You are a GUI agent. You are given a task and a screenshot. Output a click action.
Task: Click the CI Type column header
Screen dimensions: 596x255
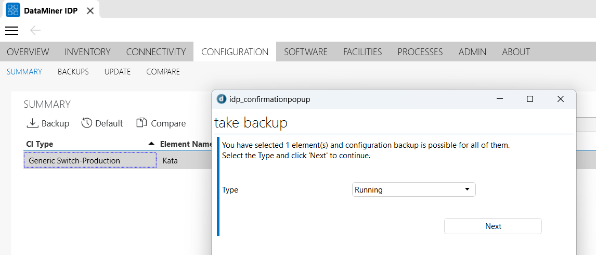pos(40,144)
